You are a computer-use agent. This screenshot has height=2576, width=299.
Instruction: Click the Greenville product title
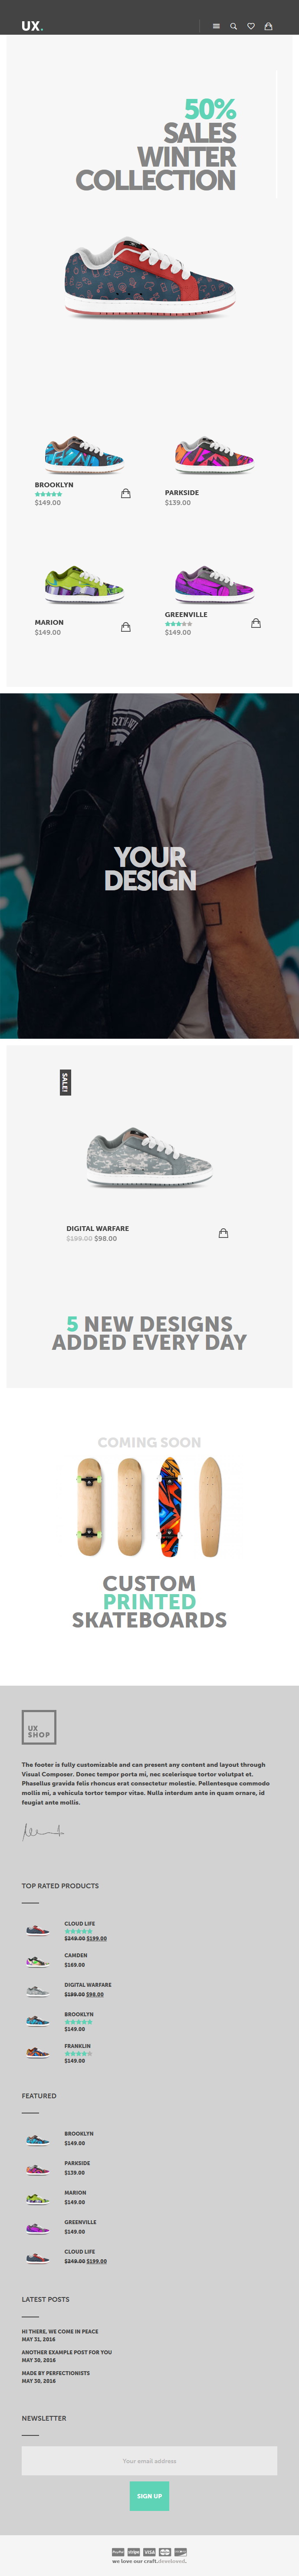[x=186, y=614]
